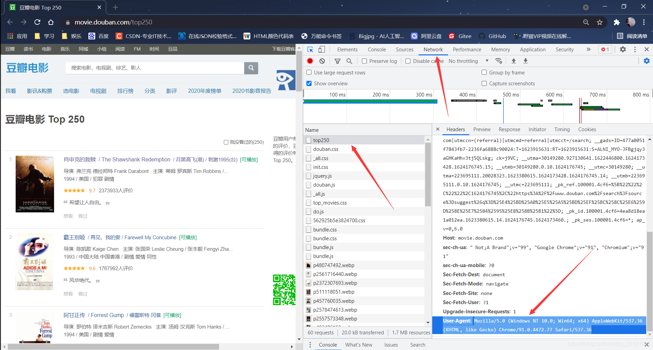653x350 pixels.
Task: Open the No throttling dropdown
Action: coord(468,61)
